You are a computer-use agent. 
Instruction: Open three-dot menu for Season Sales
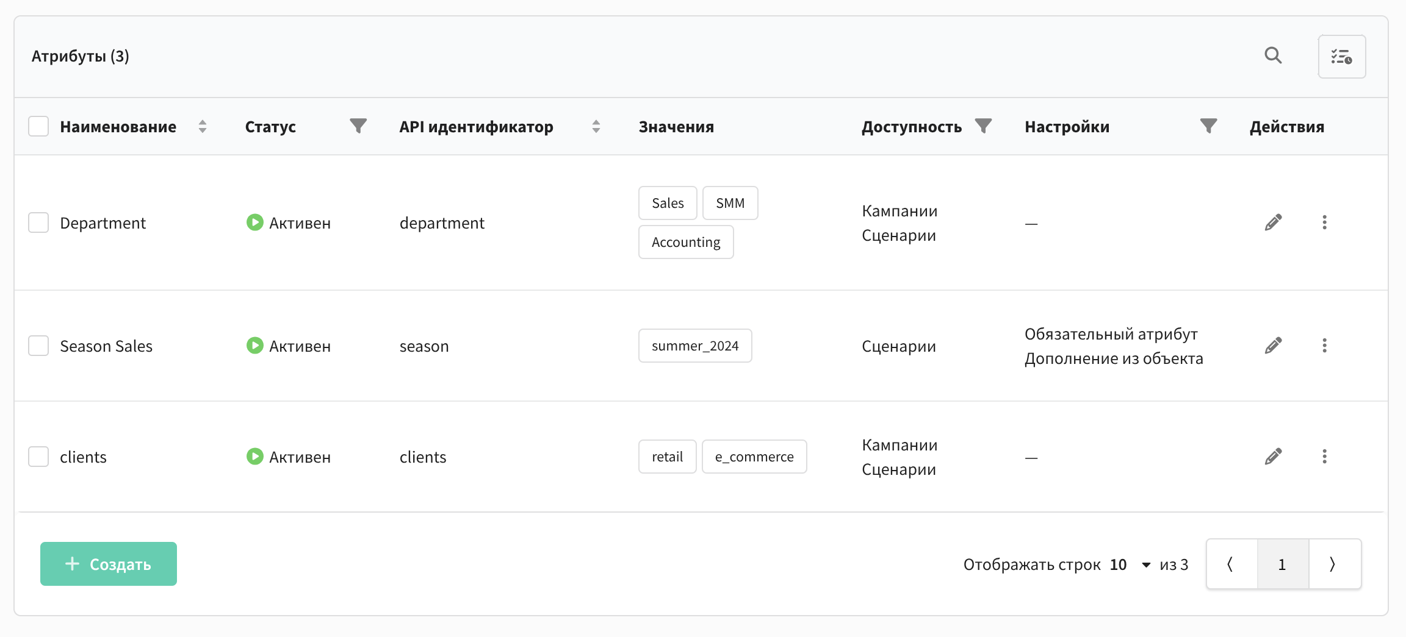pyautogui.click(x=1324, y=346)
